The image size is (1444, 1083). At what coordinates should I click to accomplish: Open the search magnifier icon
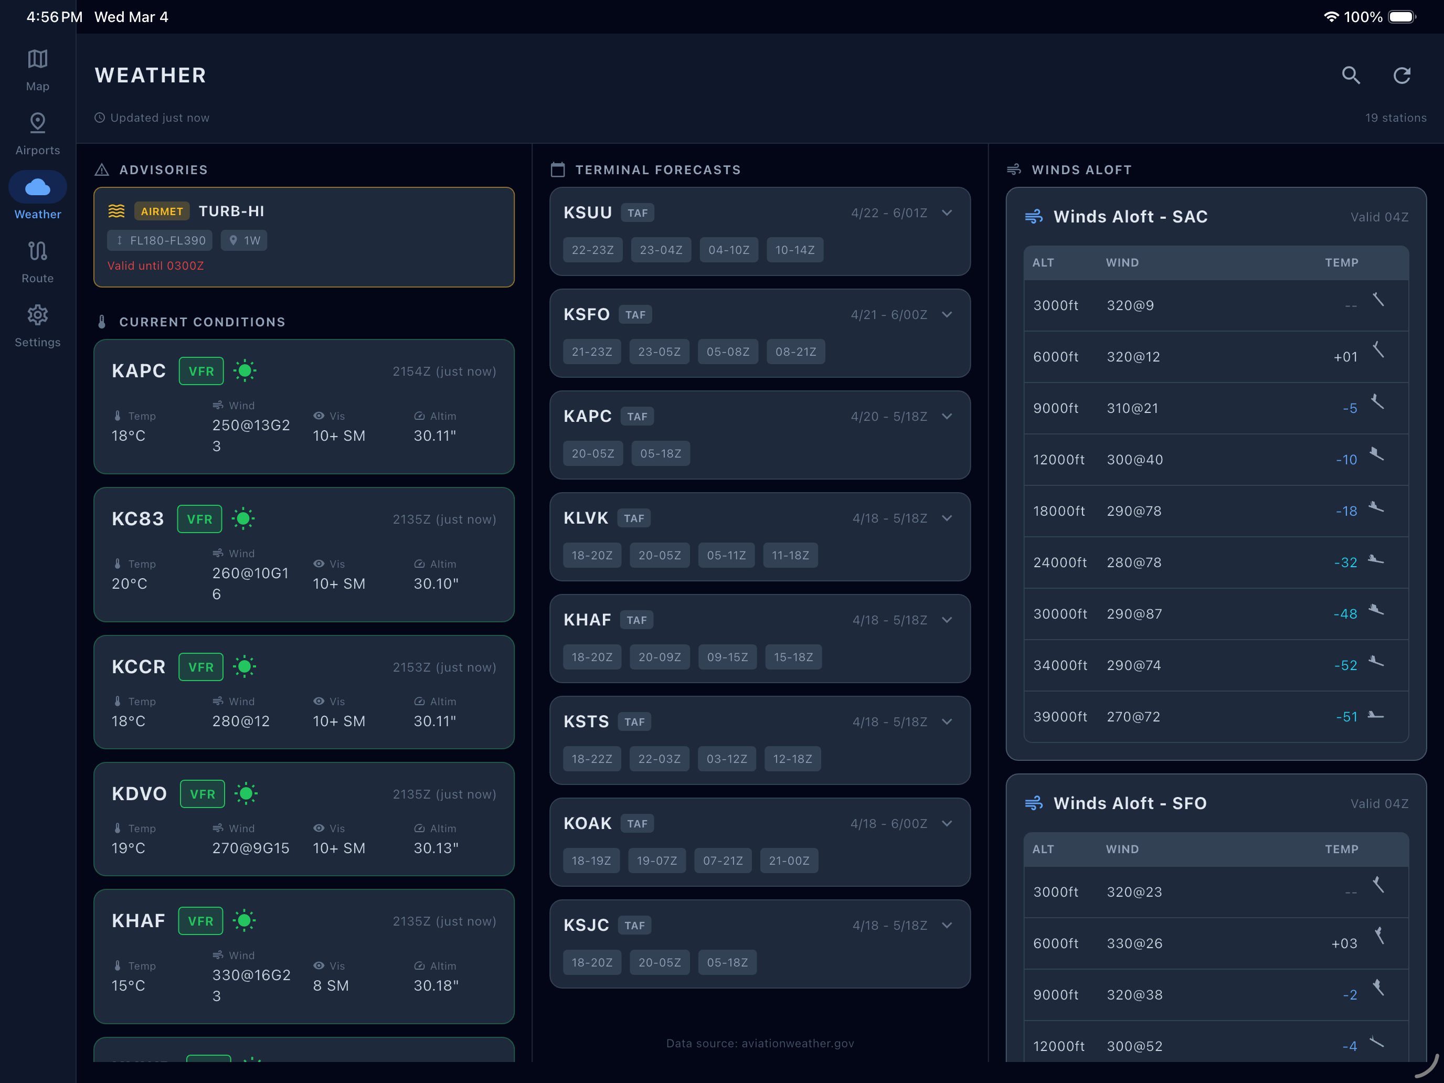tap(1351, 75)
